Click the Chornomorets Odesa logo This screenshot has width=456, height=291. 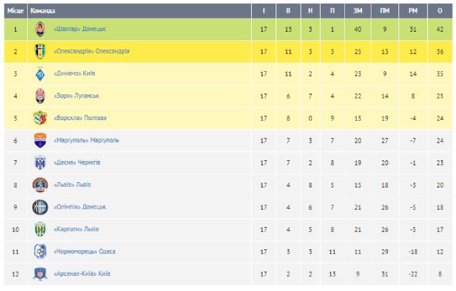41,251
